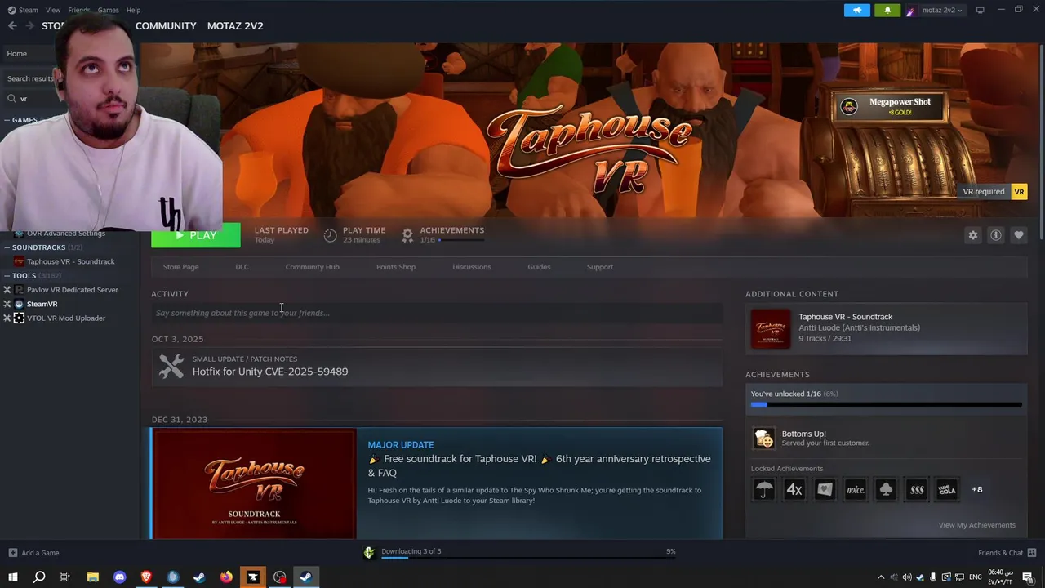Open Firefox from the taskbar
Screen dimensions: 1045x588
[x=226, y=577]
